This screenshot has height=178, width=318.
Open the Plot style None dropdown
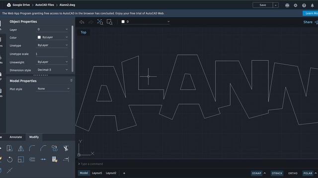[53, 89]
